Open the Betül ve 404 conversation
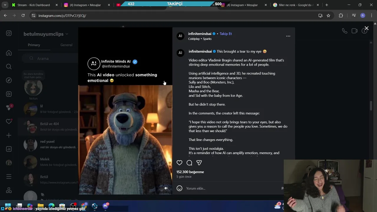 point(48,127)
